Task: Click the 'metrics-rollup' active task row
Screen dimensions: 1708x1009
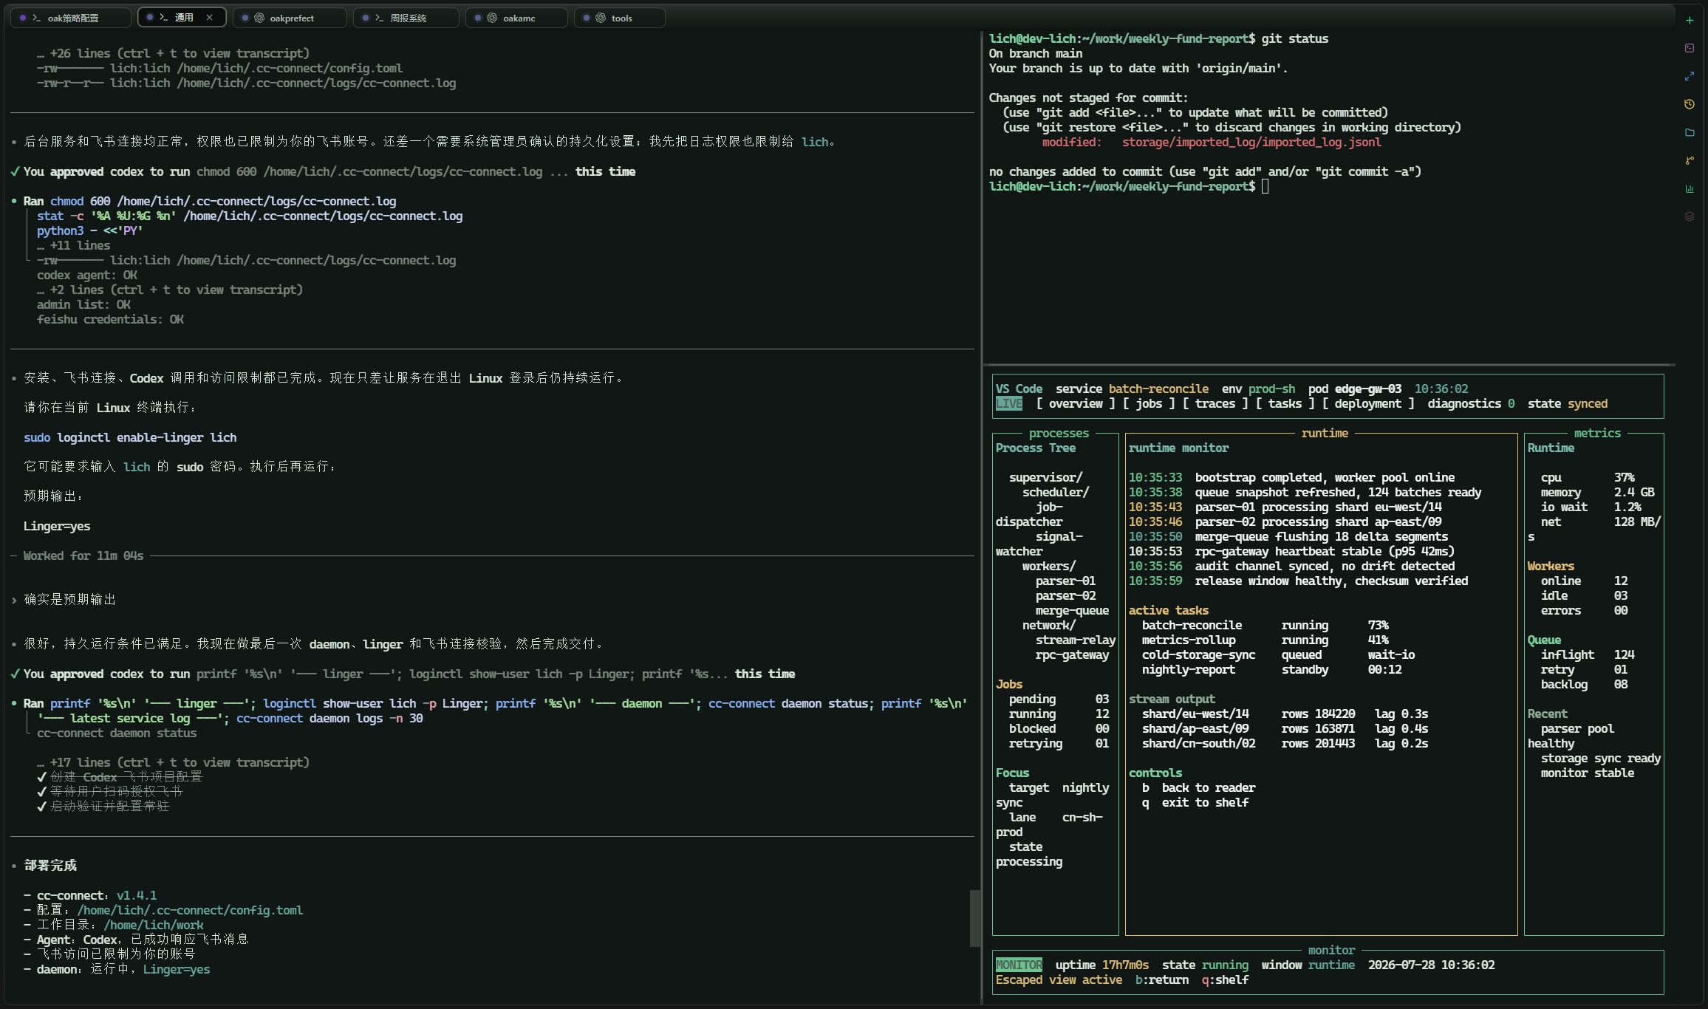Action: 1265,640
